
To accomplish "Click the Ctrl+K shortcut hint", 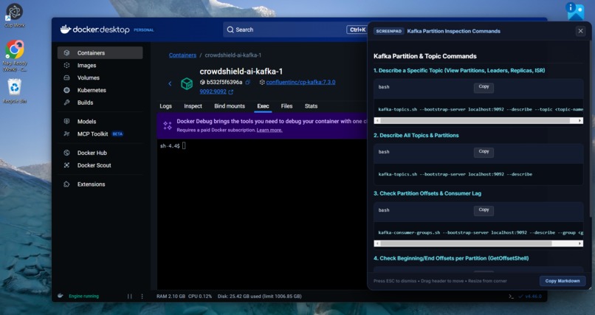I will pyautogui.click(x=357, y=30).
